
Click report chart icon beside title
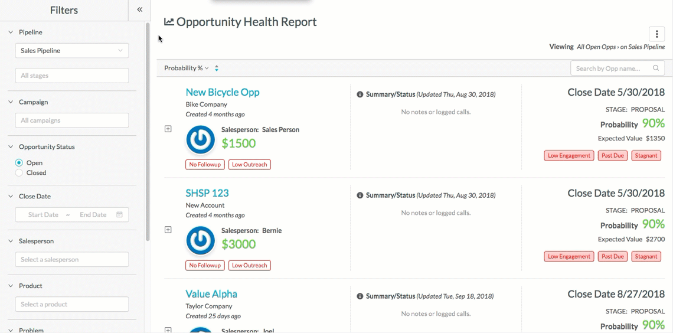pyautogui.click(x=169, y=22)
